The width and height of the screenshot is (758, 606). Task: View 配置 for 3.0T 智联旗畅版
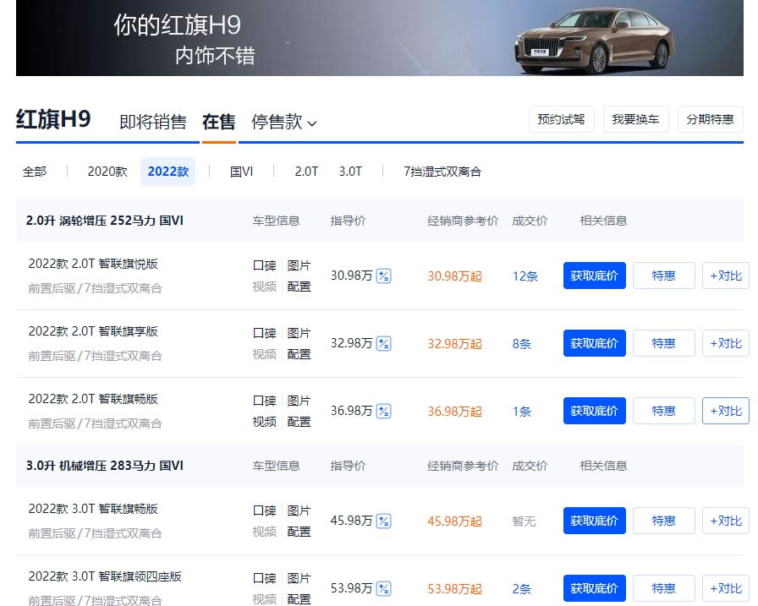click(299, 532)
